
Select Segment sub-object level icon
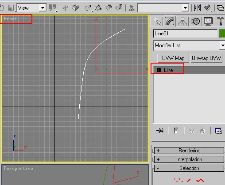pos(190,180)
